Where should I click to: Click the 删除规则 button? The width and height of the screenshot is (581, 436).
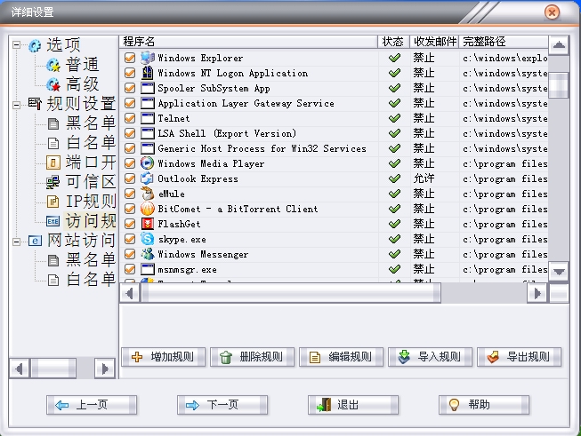[252, 357]
